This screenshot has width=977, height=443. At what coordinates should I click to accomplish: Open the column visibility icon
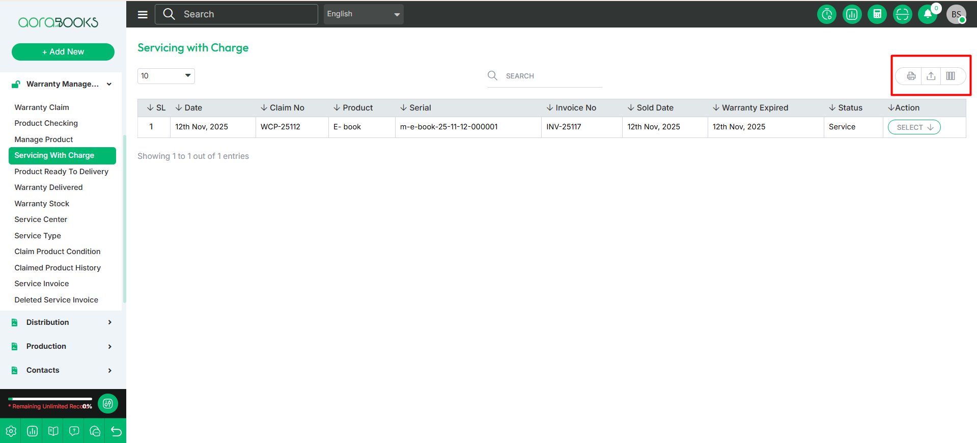[x=951, y=76]
